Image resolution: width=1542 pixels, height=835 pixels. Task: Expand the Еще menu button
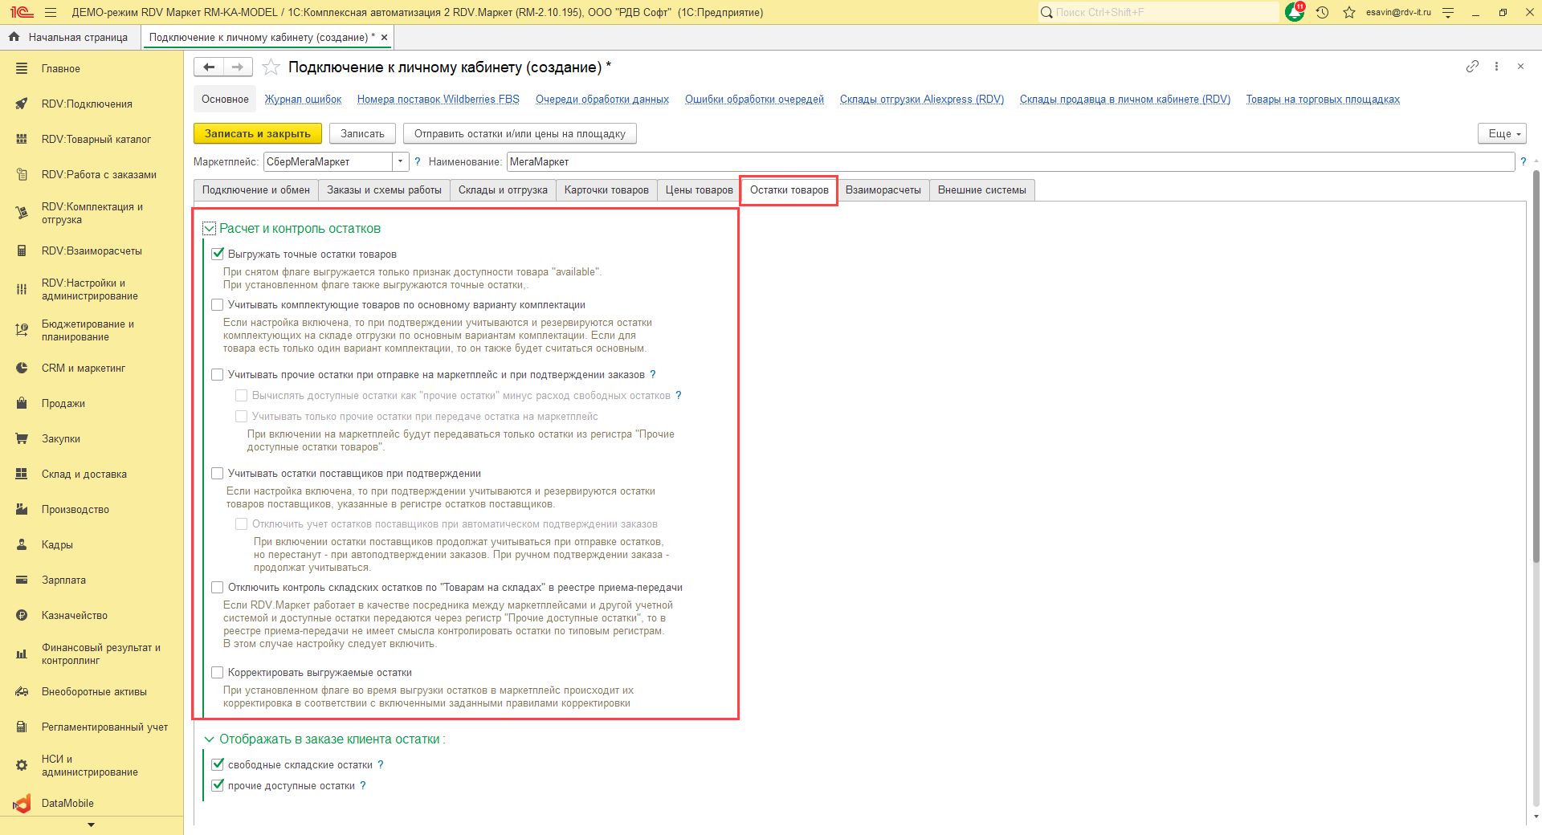[x=1501, y=133]
